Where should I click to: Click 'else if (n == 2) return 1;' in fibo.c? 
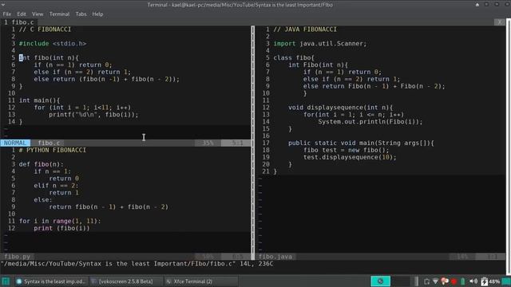tap(82, 72)
